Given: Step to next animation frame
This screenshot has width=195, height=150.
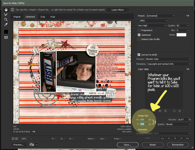Looking at the screenshot, I should (181, 138).
